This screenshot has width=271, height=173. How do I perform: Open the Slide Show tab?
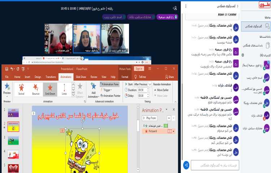[x=81, y=77]
